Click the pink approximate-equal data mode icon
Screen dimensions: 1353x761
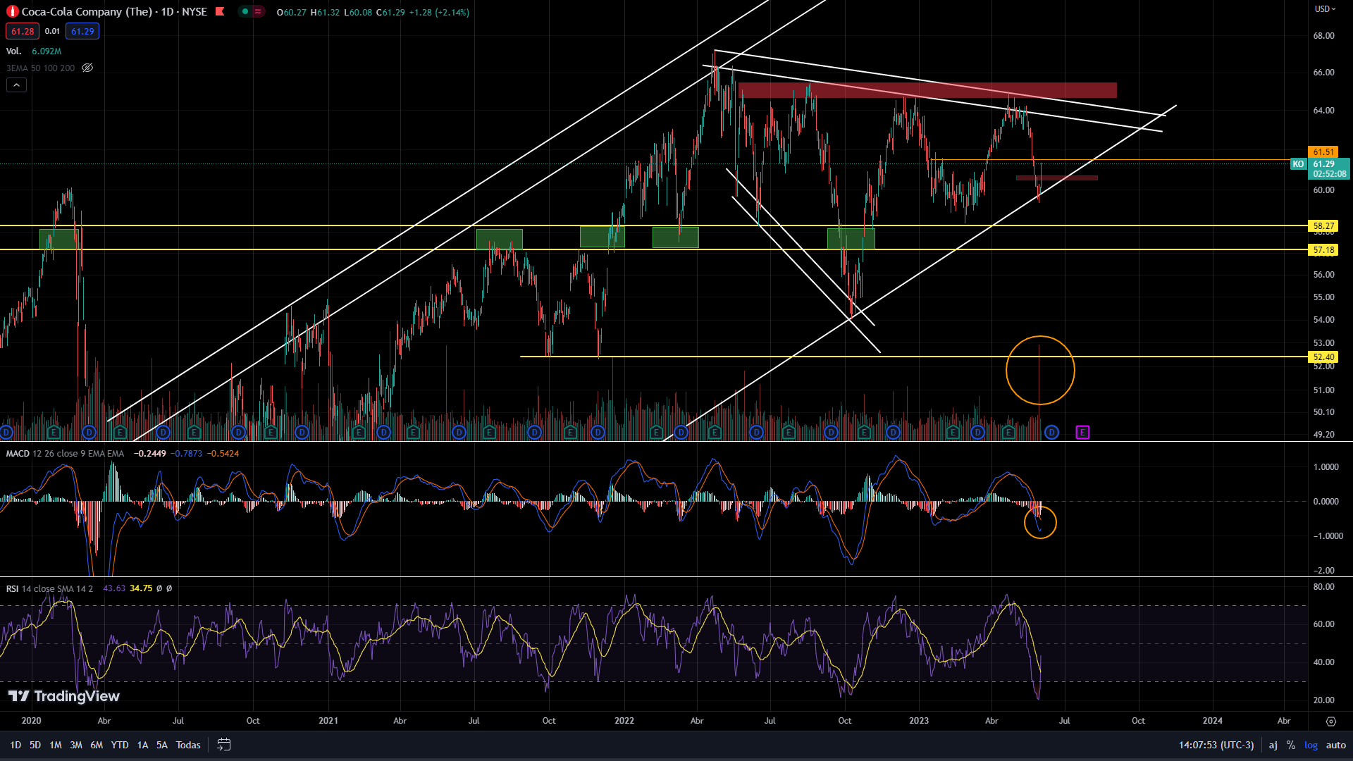(258, 11)
